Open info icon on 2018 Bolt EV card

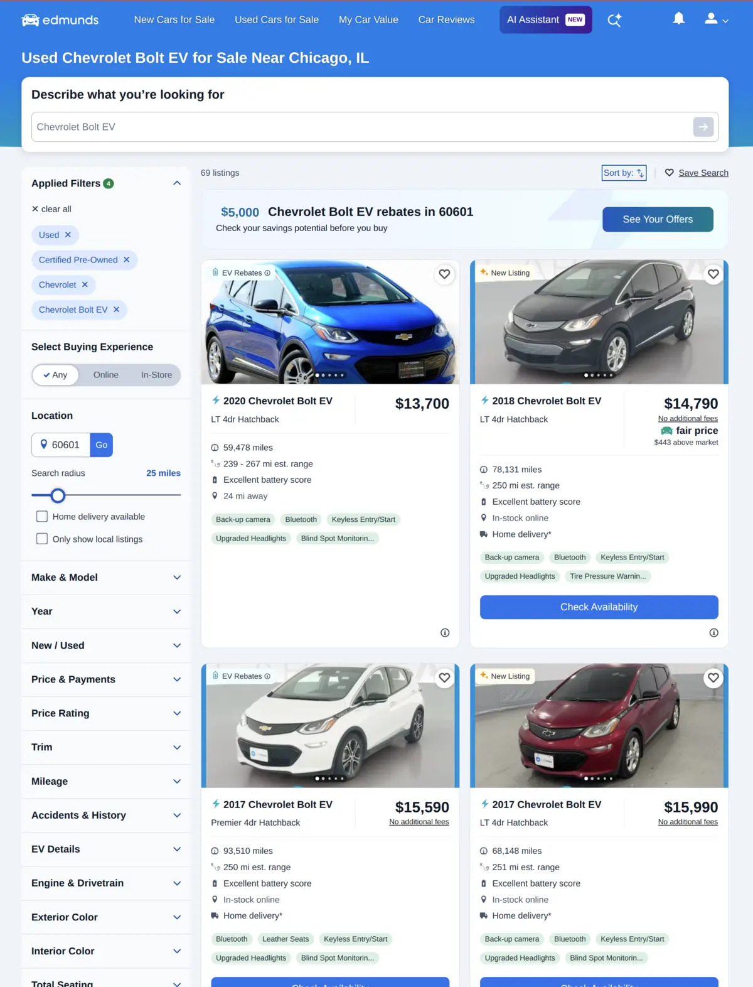point(713,633)
